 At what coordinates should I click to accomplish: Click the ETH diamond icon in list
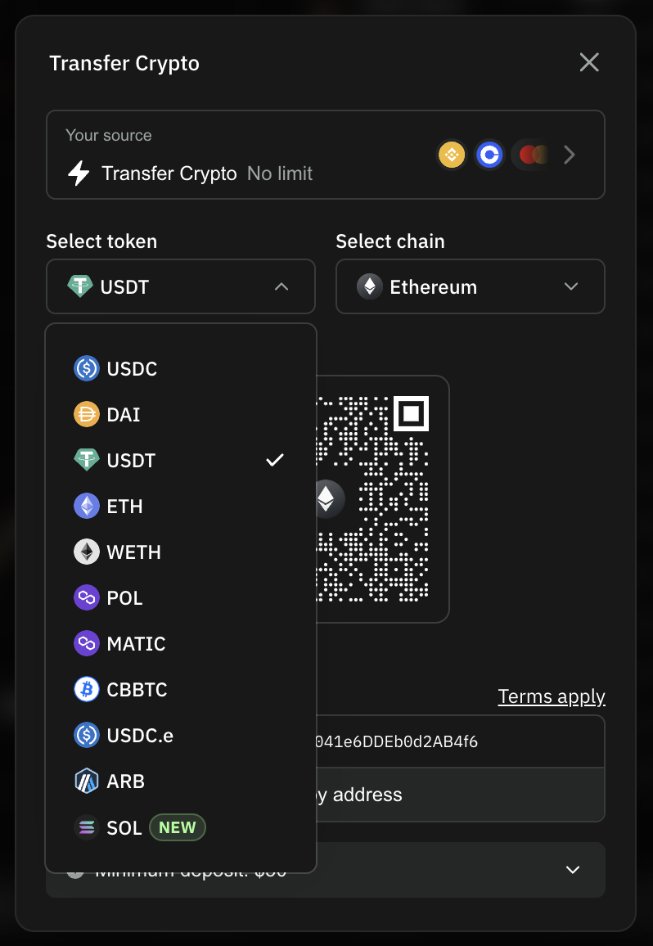tap(86, 507)
